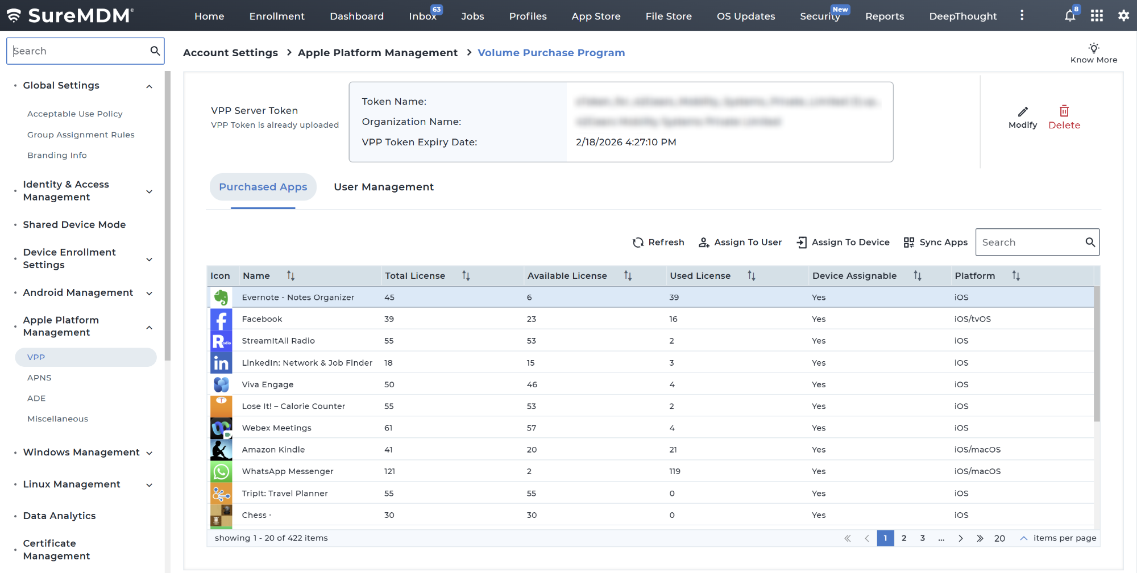The image size is (1137, 573).
Task: Click the StreamItAll Radio app icon
Action: (x=221, y=341)
